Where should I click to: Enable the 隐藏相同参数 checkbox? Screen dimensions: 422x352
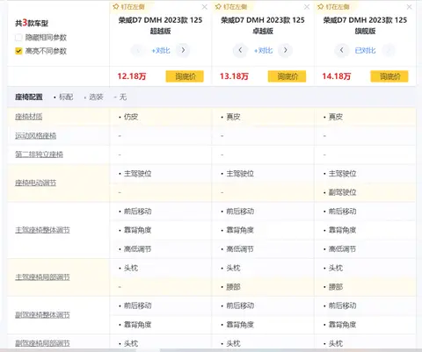pyautogui.click(x=18, y=38)
